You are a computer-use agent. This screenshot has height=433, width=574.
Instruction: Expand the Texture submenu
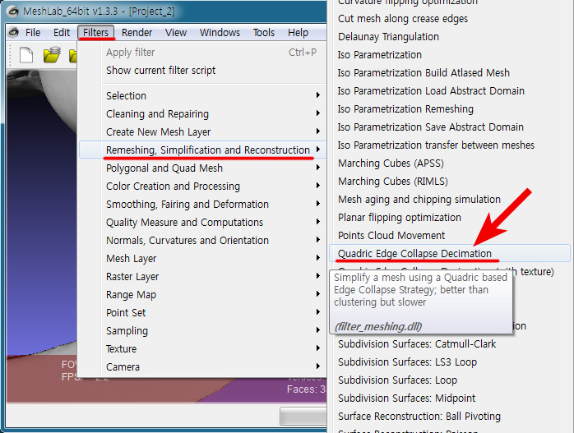pos(202,349)
